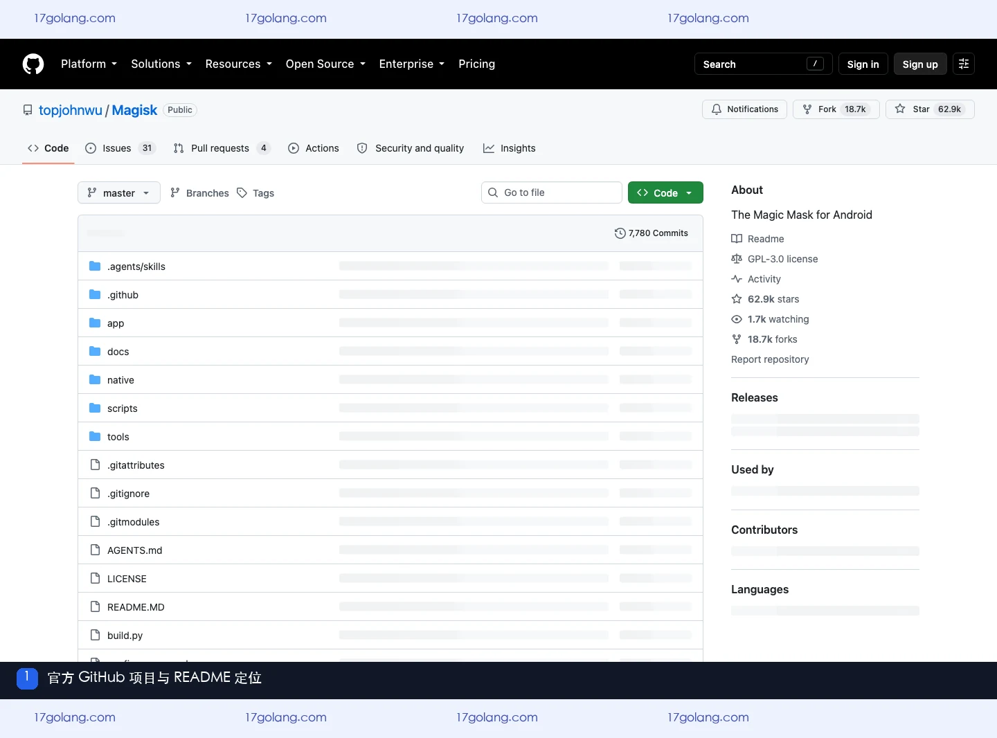Screen dimensions: 997x738
Task: Open the scripts folder name
Action: (x=123, y=408)
